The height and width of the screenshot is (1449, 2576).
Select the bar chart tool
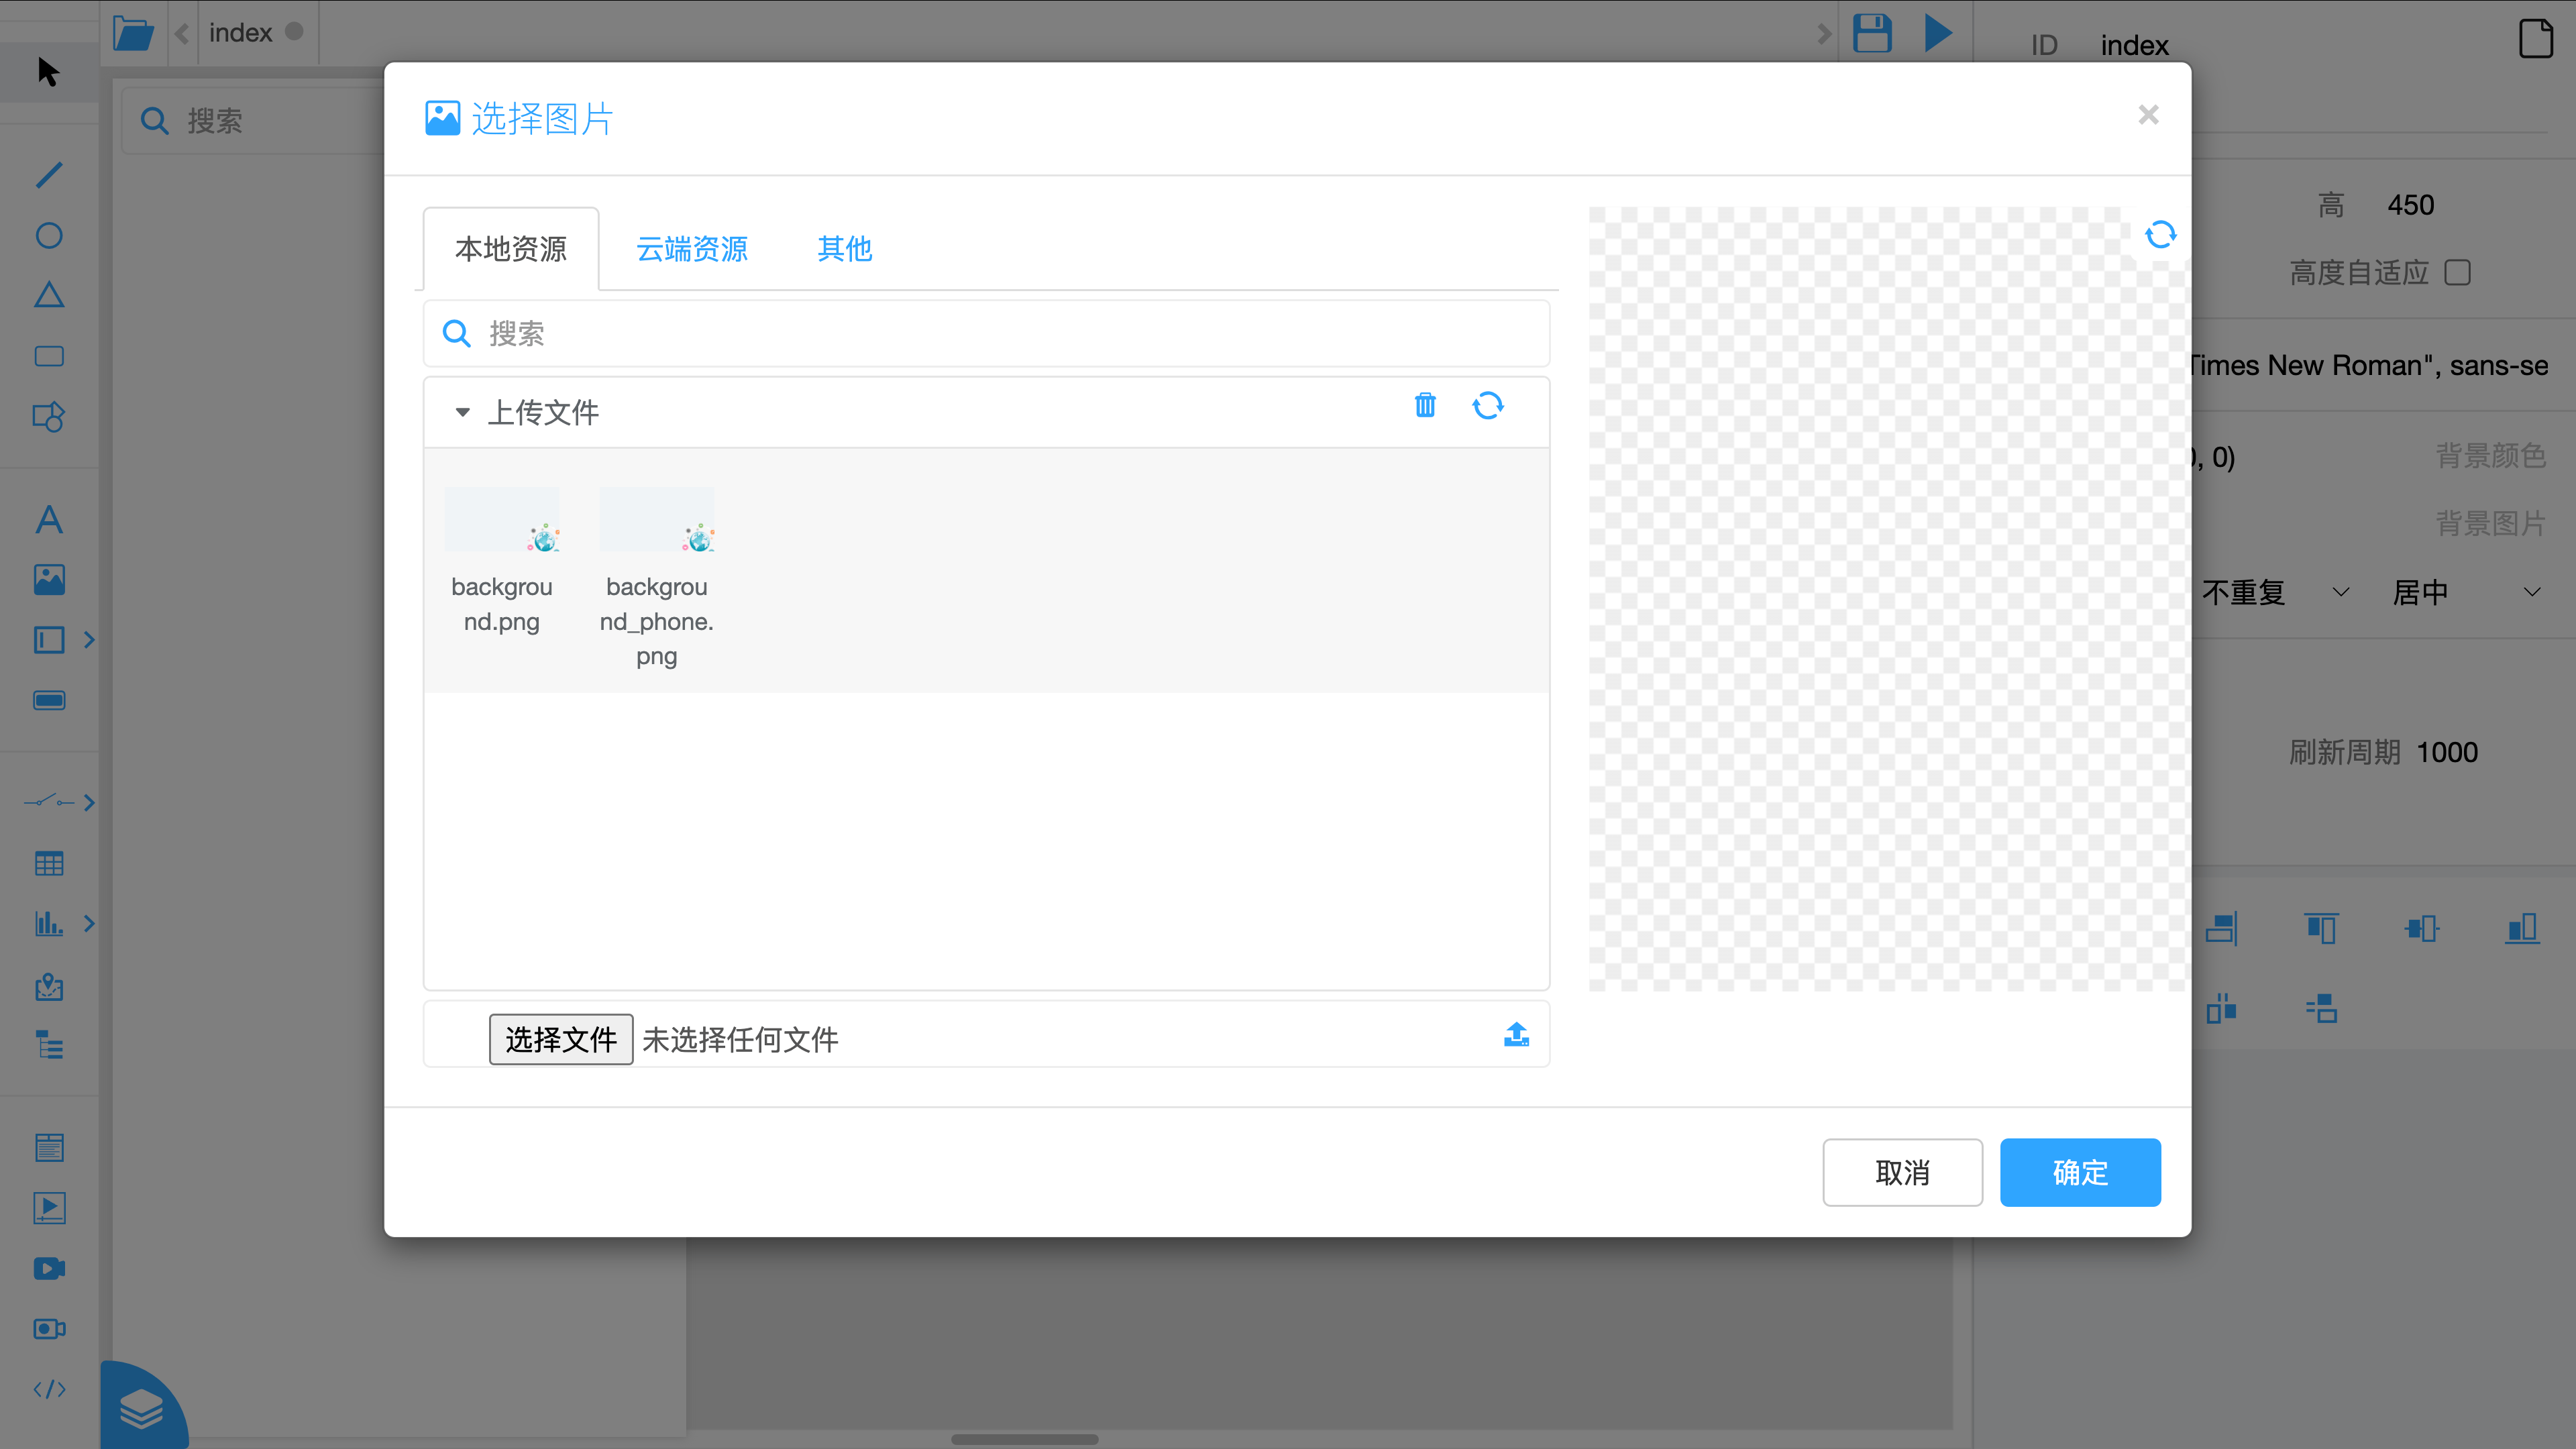[x=49, y=923]
